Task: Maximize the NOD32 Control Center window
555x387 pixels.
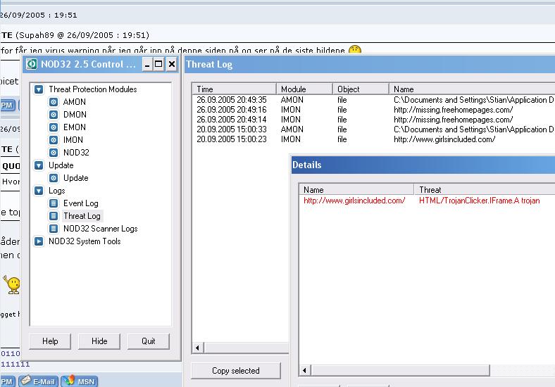Action: tap(158, 64)
